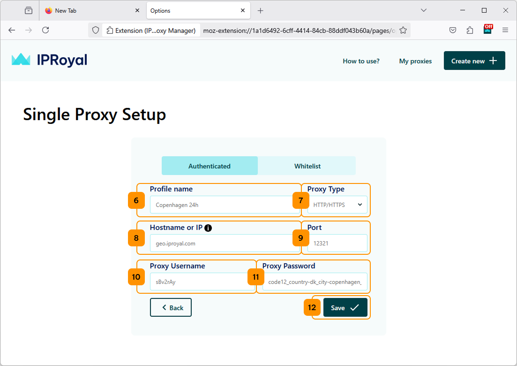Focus the Profile name input field

225,205
